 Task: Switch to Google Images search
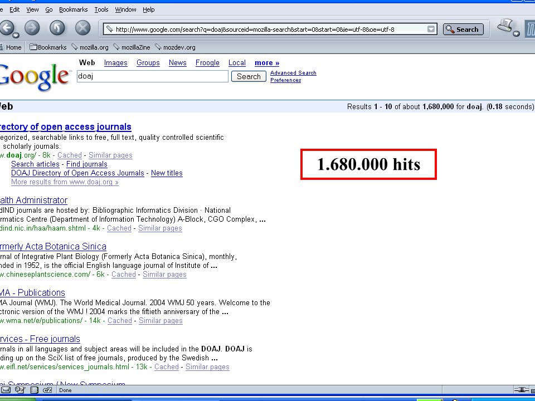coord(116,63)
